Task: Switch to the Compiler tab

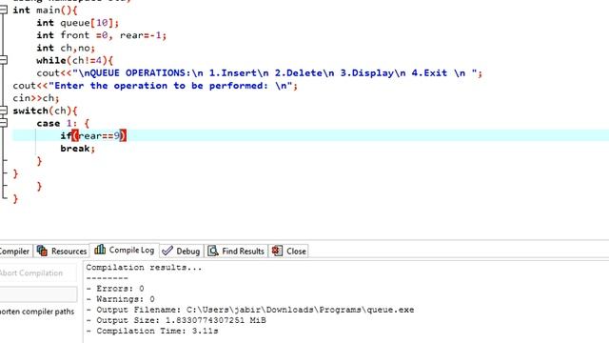Action: tap(15, 252)
